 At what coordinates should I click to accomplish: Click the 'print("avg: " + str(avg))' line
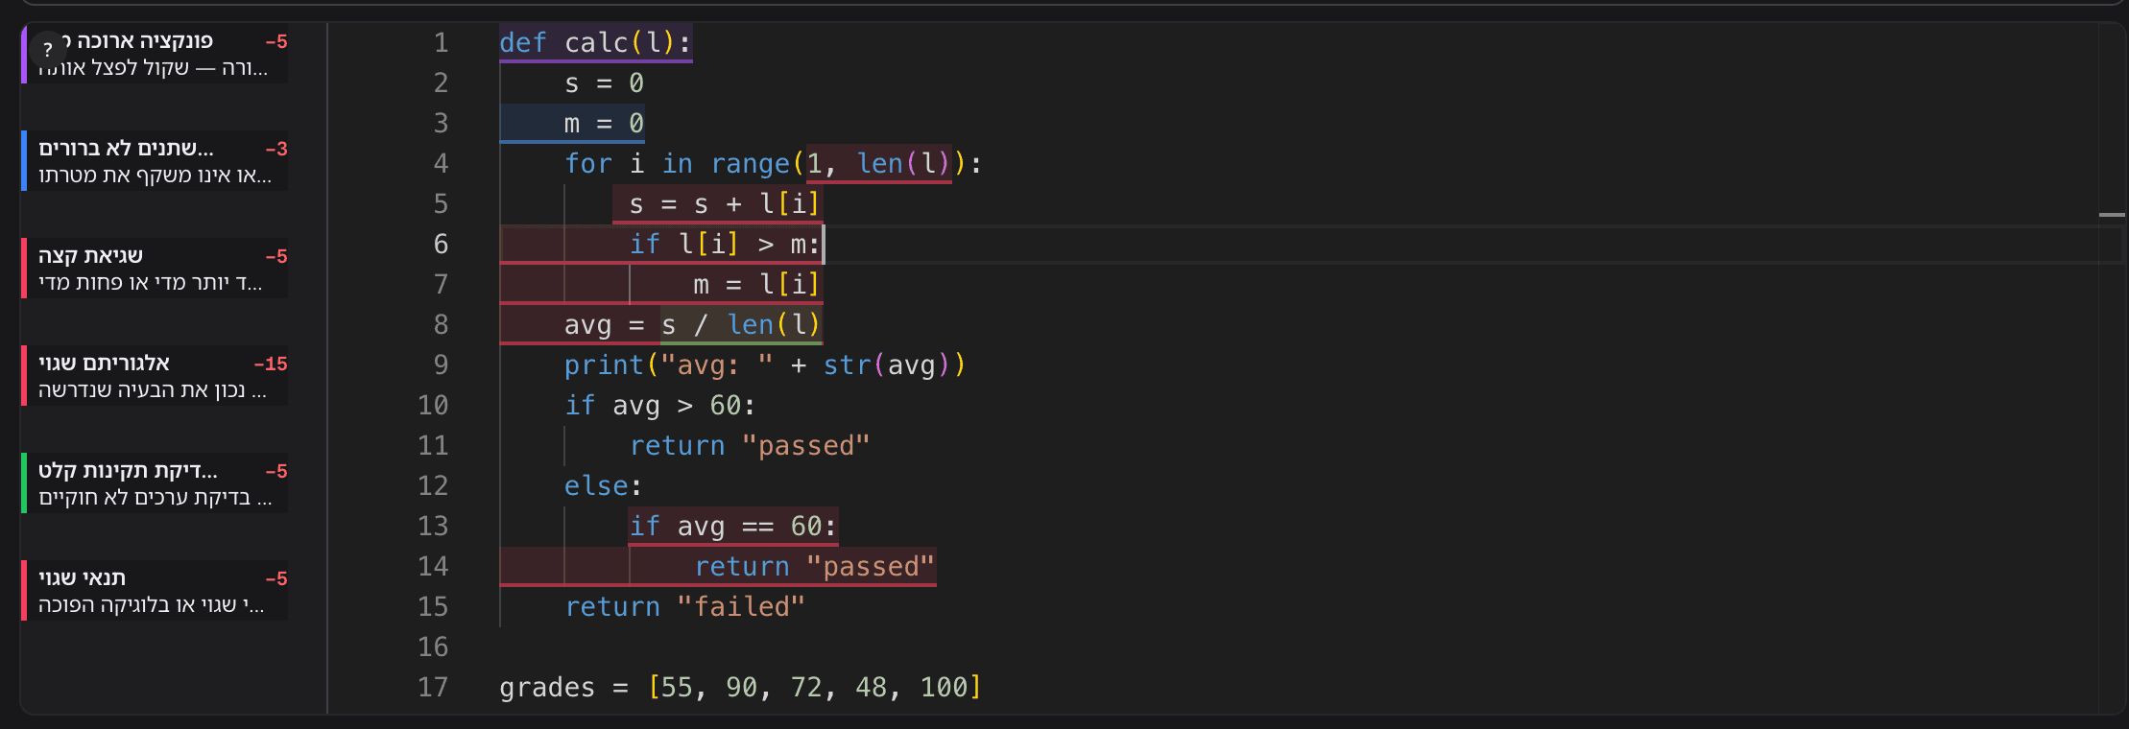click(765, 365)
